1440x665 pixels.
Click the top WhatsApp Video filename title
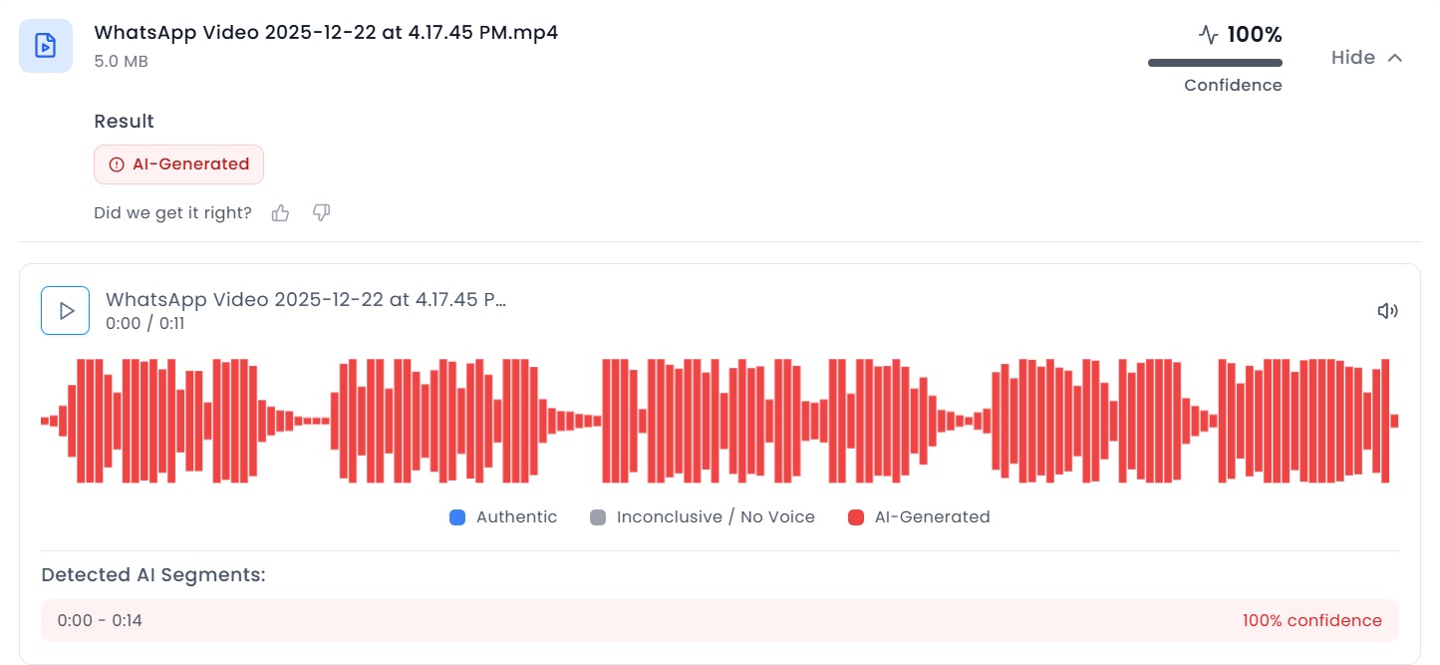(326, 32)
